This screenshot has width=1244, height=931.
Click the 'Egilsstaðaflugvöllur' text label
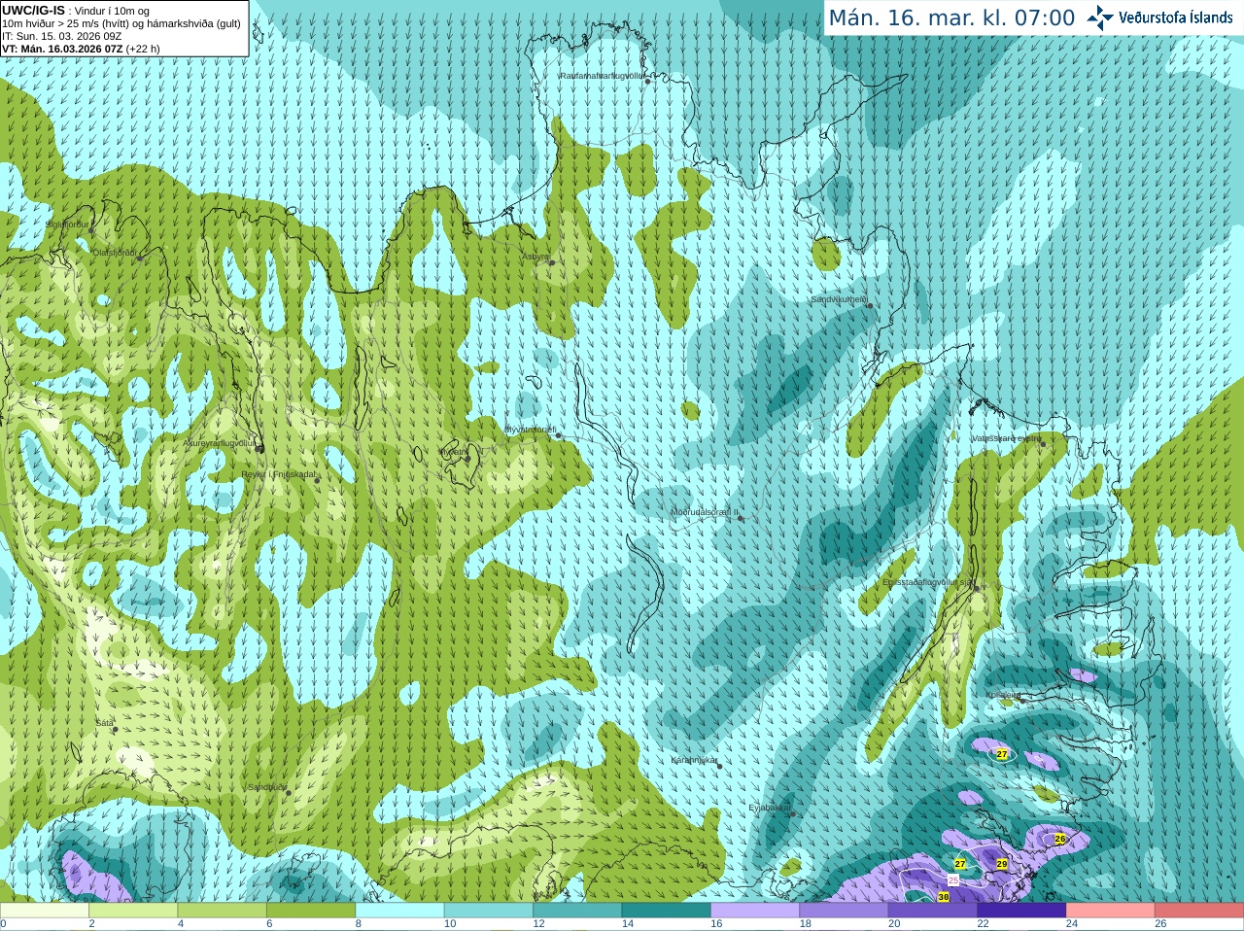tap(920, 582)
